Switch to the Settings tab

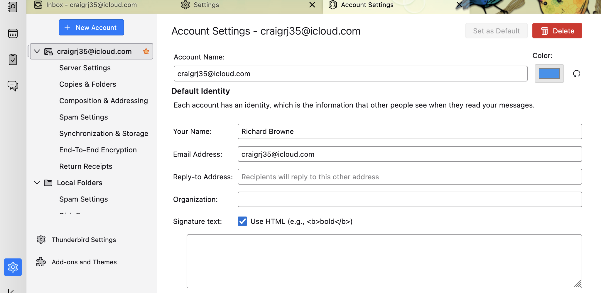point(206,5)
